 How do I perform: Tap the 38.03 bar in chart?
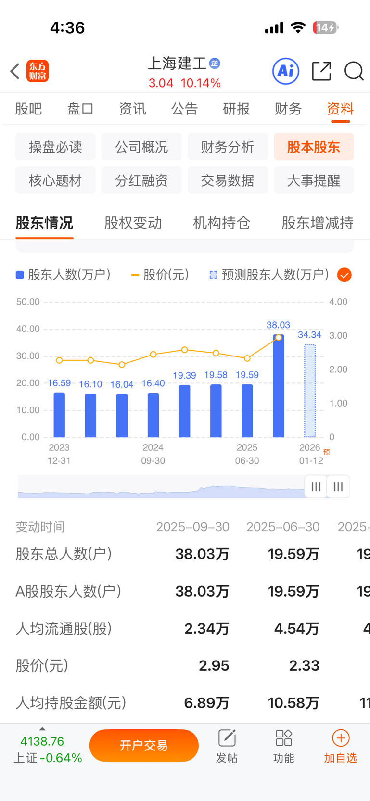[278, 386]
